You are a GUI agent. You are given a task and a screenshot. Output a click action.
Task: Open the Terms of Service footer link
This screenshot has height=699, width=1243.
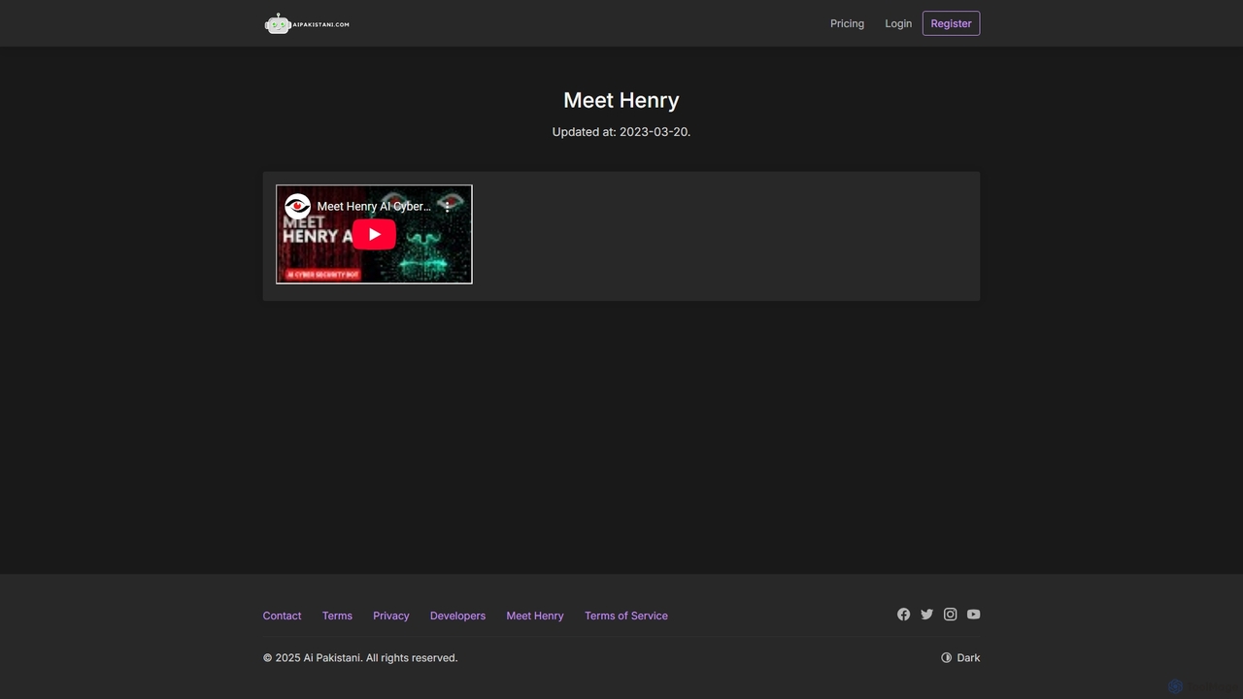pyautogui.click(x=626, y=616)
